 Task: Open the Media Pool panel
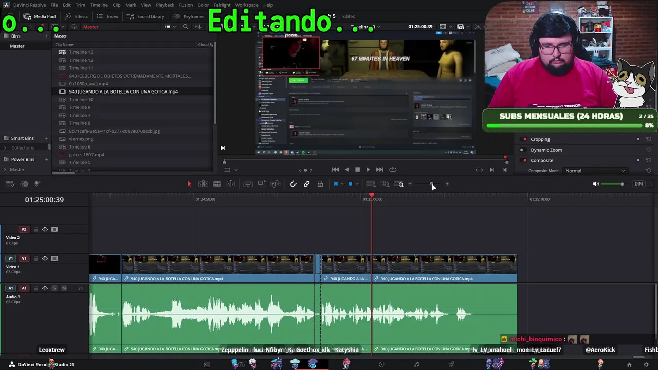click(x=40, y=16)
